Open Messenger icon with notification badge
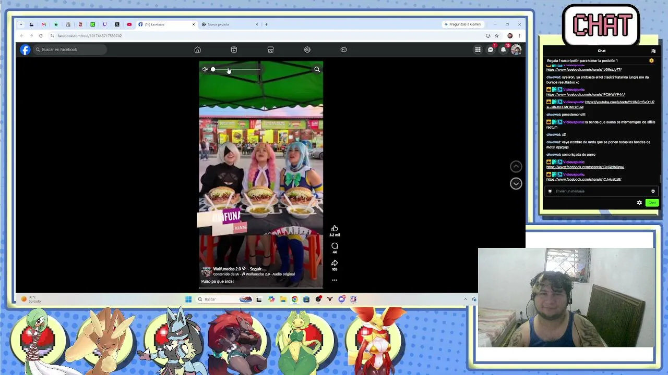Image resolution: width=668 pixels, height=375 pixels. point(491,49)
